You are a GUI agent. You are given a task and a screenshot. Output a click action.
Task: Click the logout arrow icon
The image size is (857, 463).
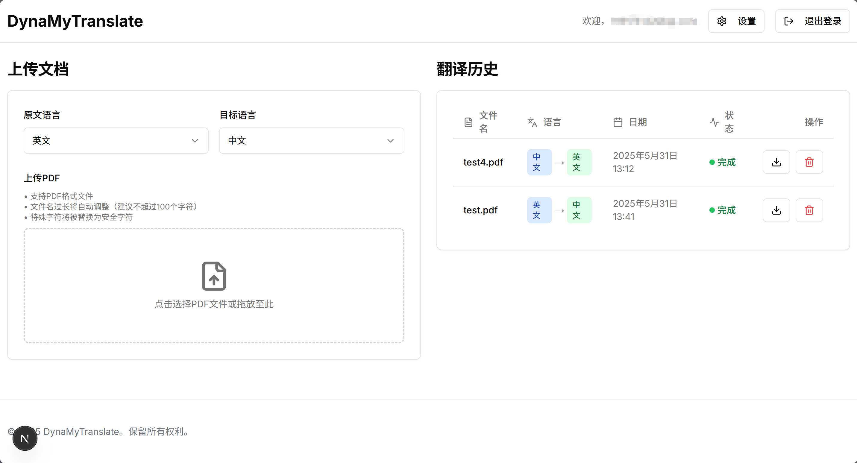(788, 21)
